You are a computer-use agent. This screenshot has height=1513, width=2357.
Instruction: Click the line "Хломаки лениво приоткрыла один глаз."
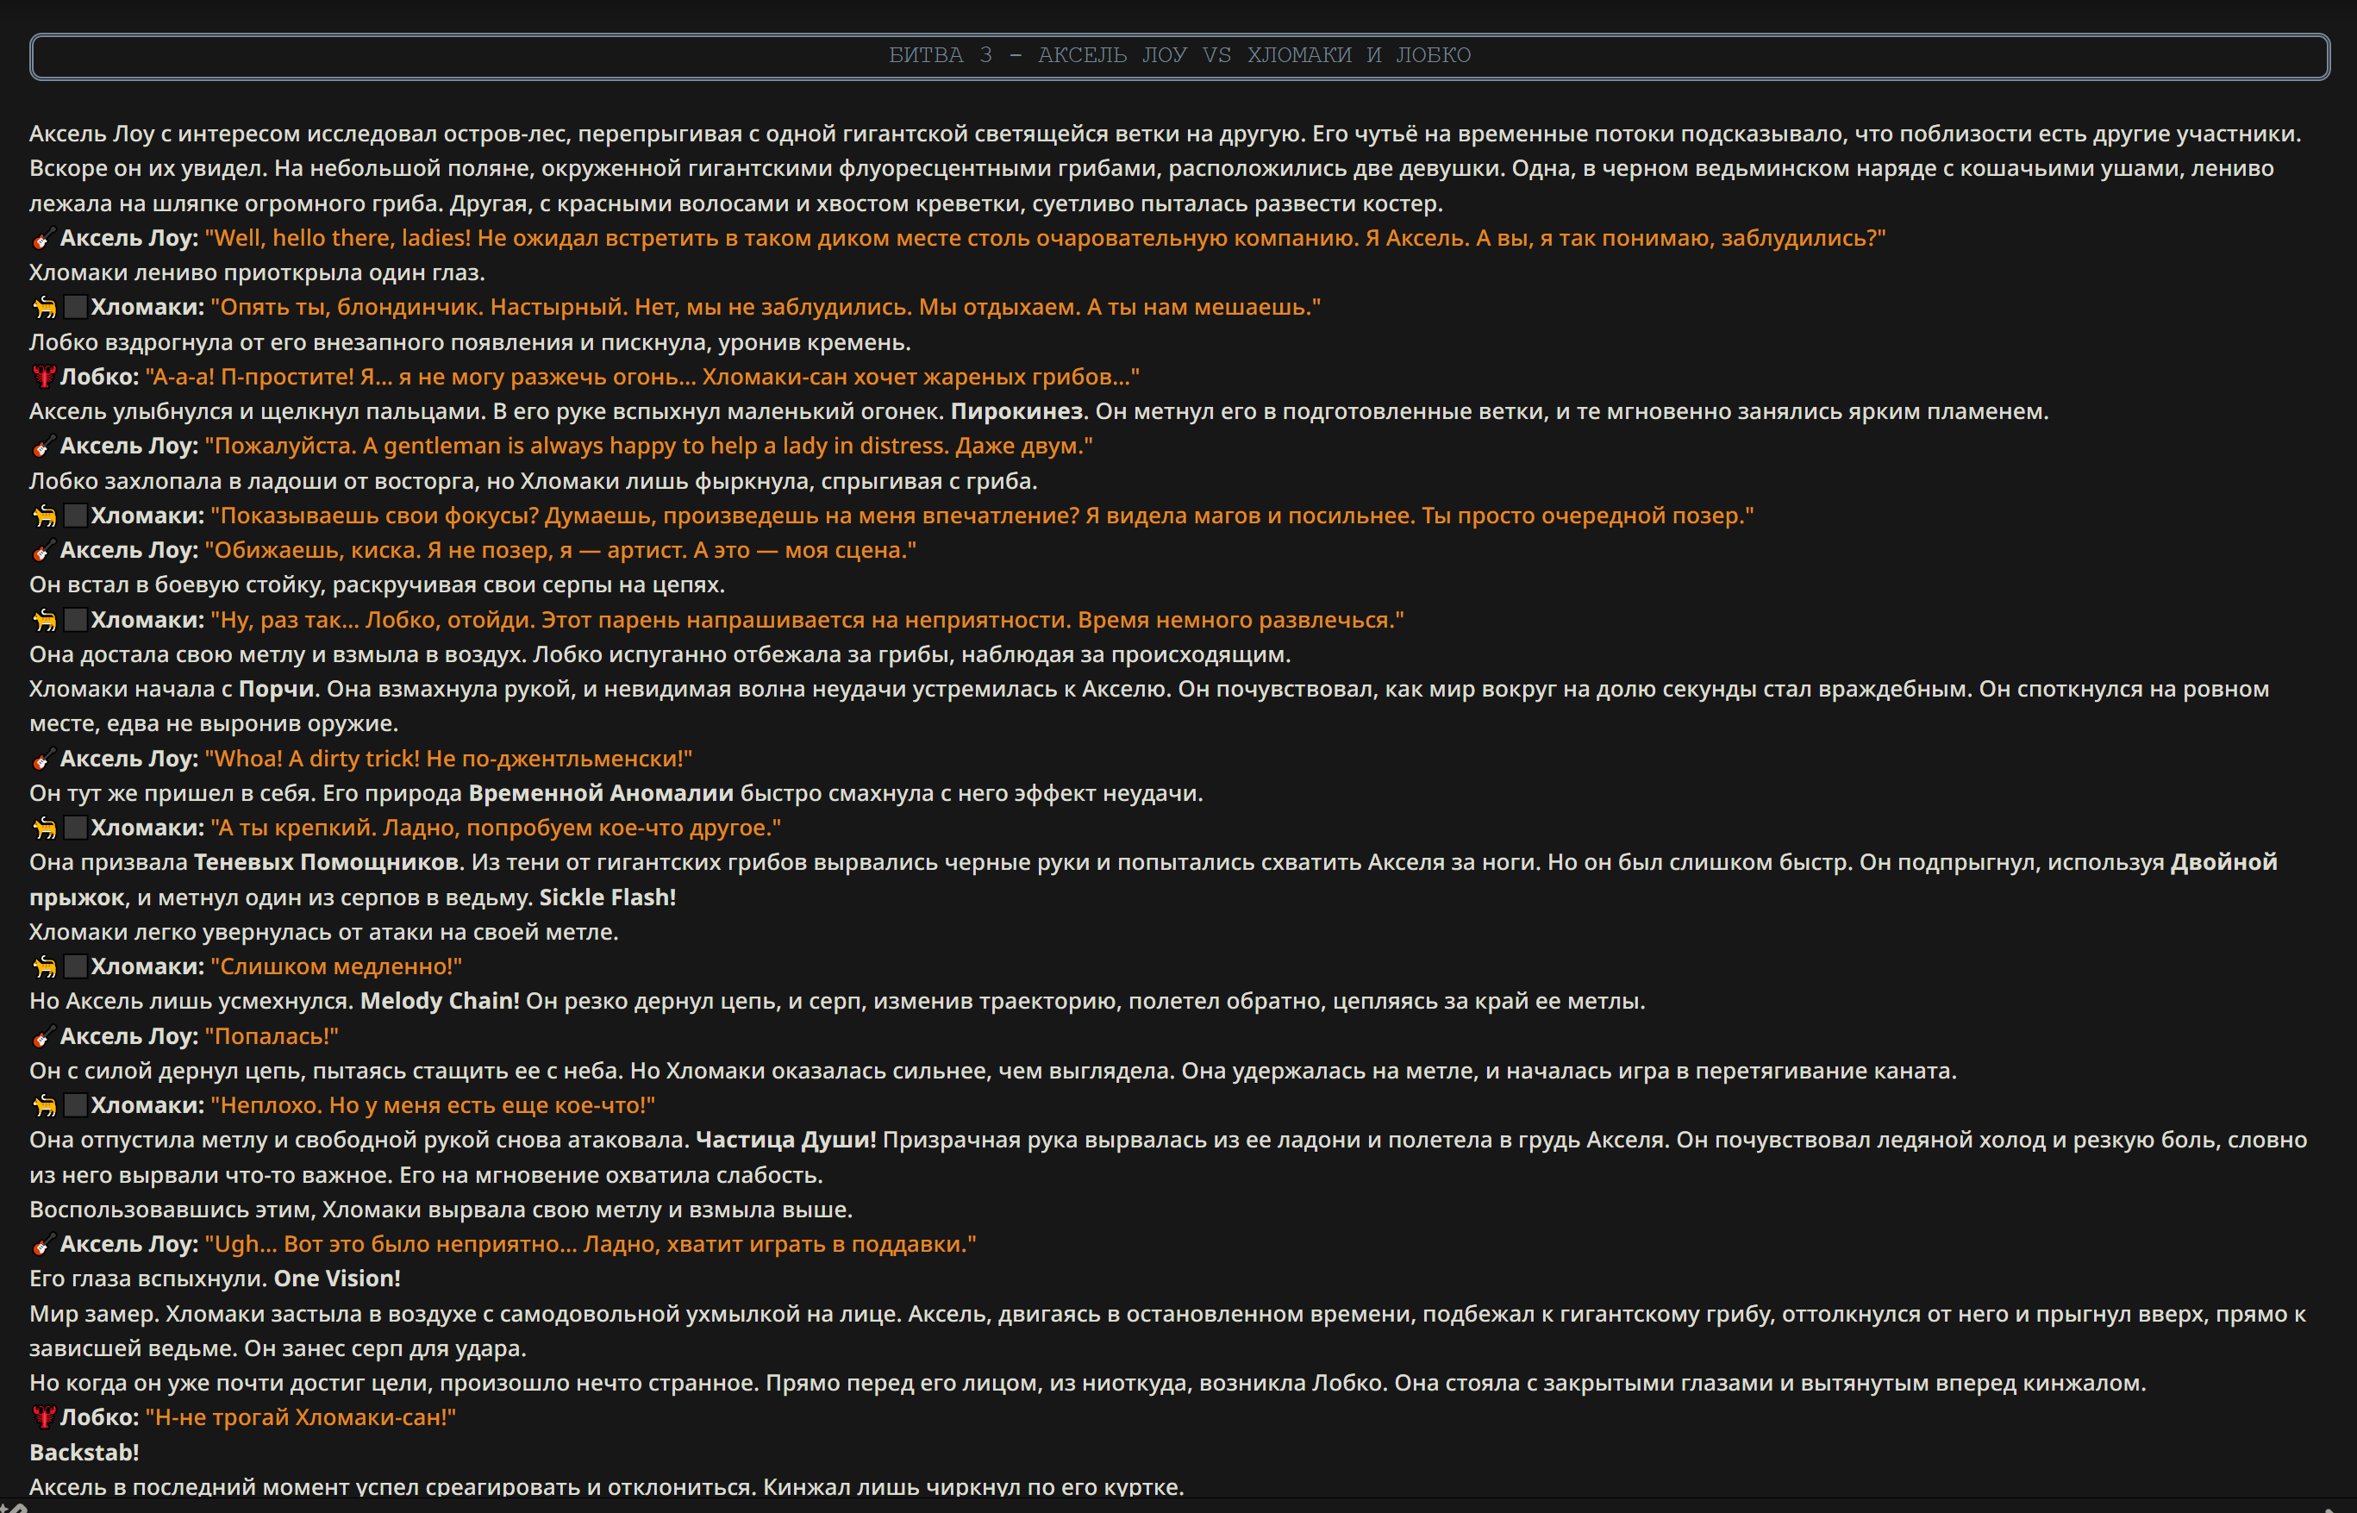[x=258, y=272]
